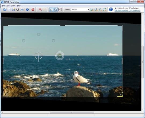Open the Help menu

(19, 6)
